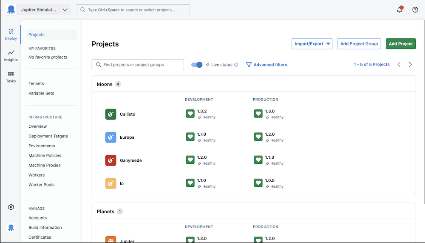Click Callisto Production healthy heart icon
This screenshot has height=243, width=425.
coord(258,114)
